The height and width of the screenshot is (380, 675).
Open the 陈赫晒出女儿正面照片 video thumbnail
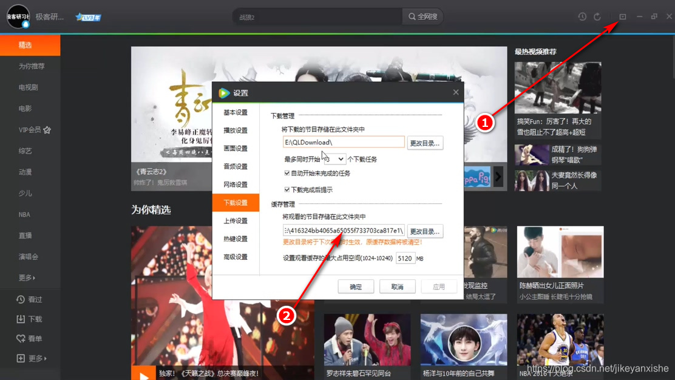(560, 252)
